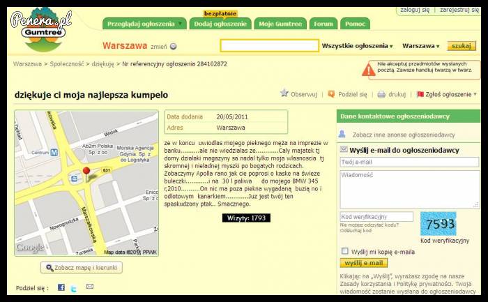Click zaloguj się link
The width and height of the screenshot is (488, 302).
coord(415,10)
